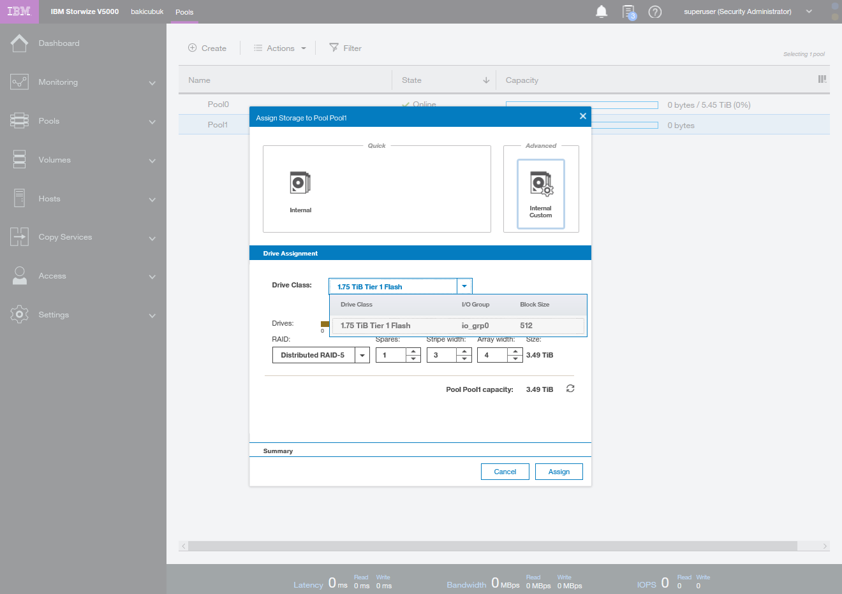Image resolution: width=842 pixels, height=594 pixels.
Task: Decrease the Array width value
Action: pyautogui.click(x=515, y=359)
